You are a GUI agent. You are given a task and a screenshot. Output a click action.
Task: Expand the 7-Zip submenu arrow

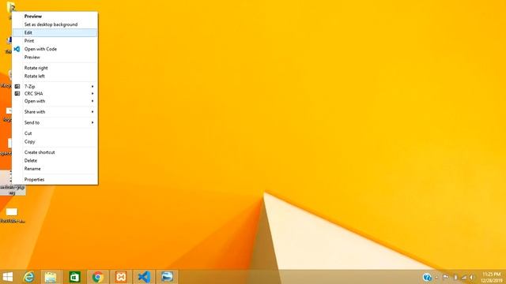coord(93,86)
